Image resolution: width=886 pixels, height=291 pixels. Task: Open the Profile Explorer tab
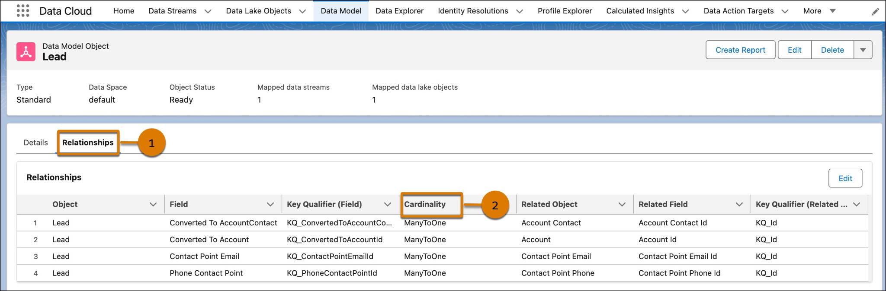(x=565, y=11)
